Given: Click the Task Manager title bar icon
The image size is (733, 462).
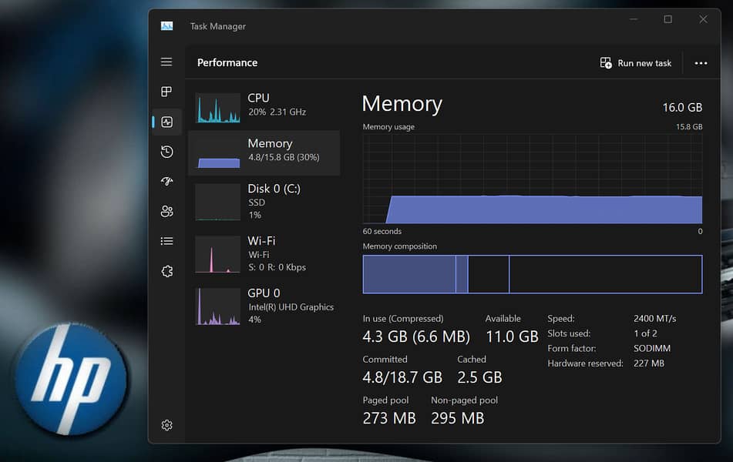Looking at the screenshot, I should 166,26.
